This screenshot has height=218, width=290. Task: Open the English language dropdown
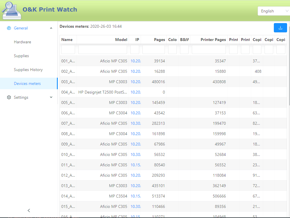[x=274, y=11]
